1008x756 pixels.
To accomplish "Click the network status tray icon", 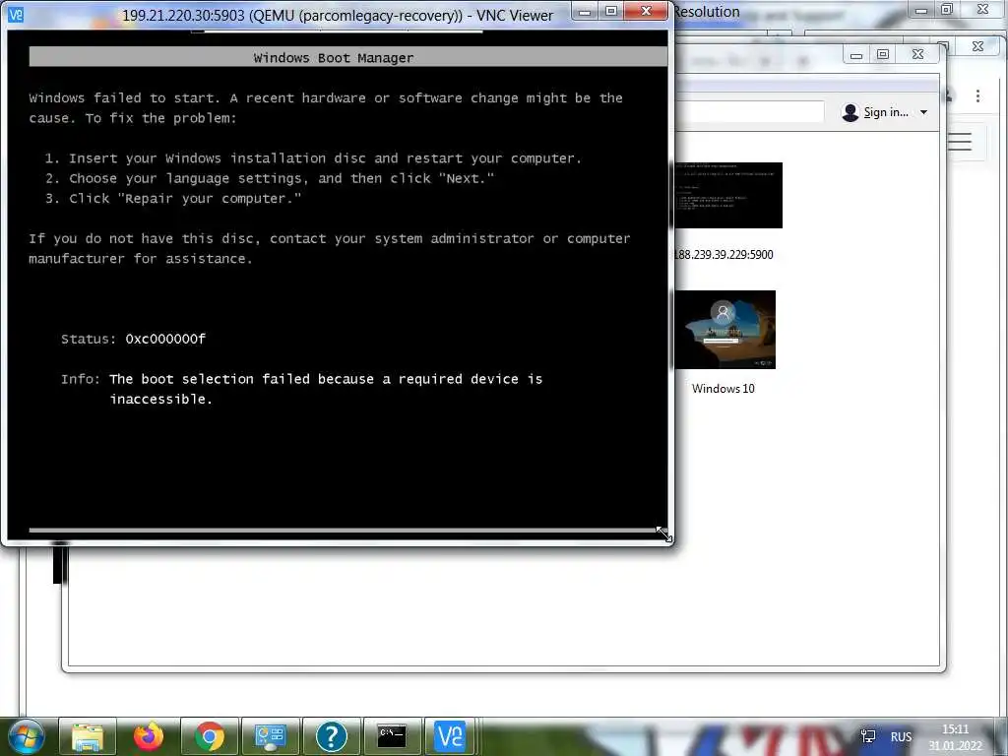I will pos(868,736).
